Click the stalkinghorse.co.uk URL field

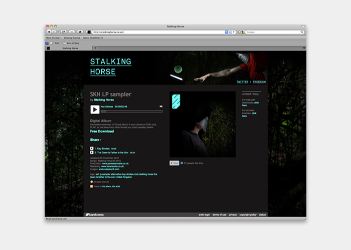click(x=158, y=32)
